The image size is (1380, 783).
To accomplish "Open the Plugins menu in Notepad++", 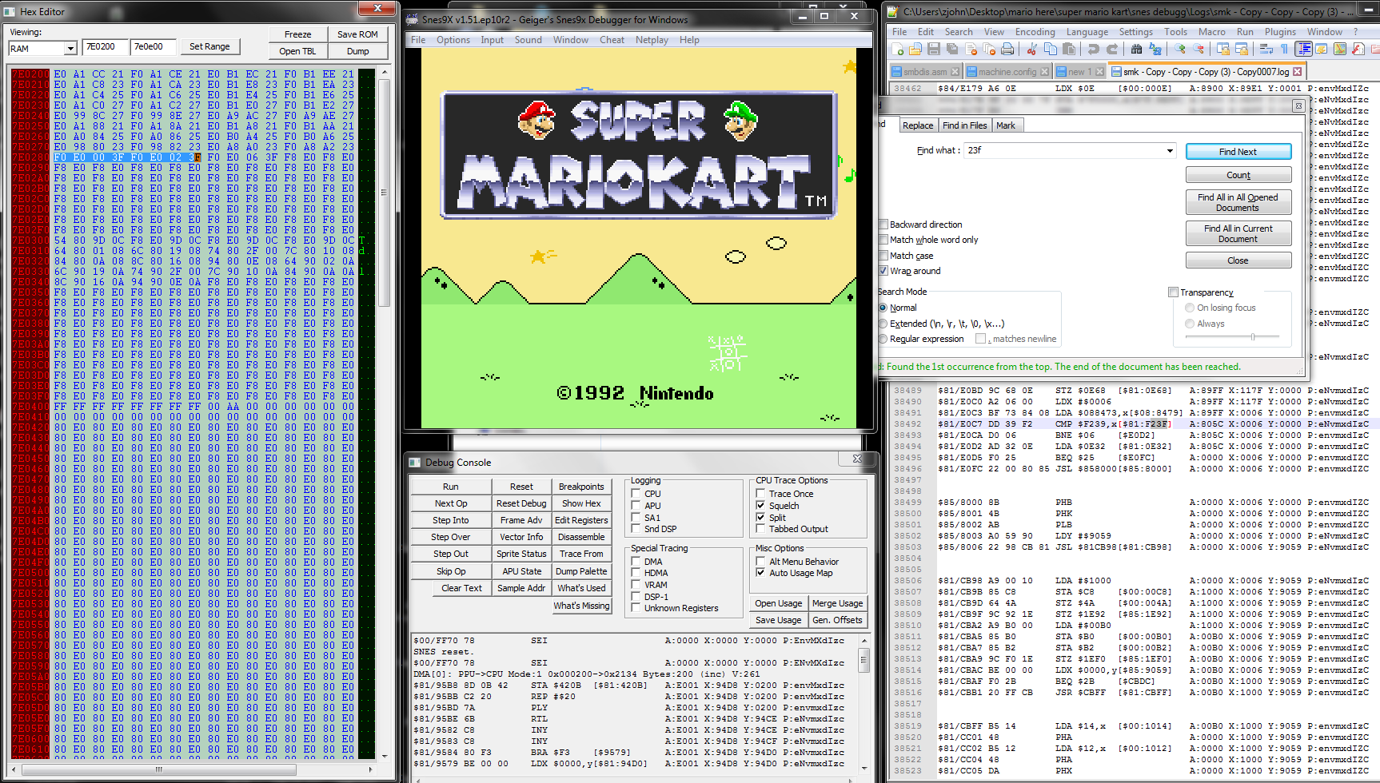I will [x=1280, y=32].
